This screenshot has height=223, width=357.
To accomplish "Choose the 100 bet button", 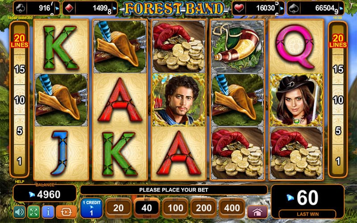I will (175, 208).
